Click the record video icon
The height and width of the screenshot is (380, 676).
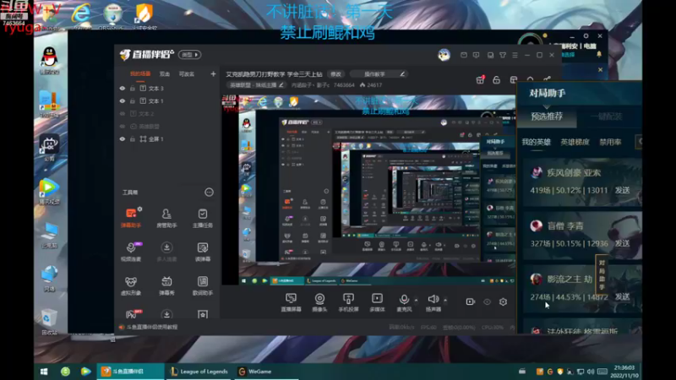(470, 301)
